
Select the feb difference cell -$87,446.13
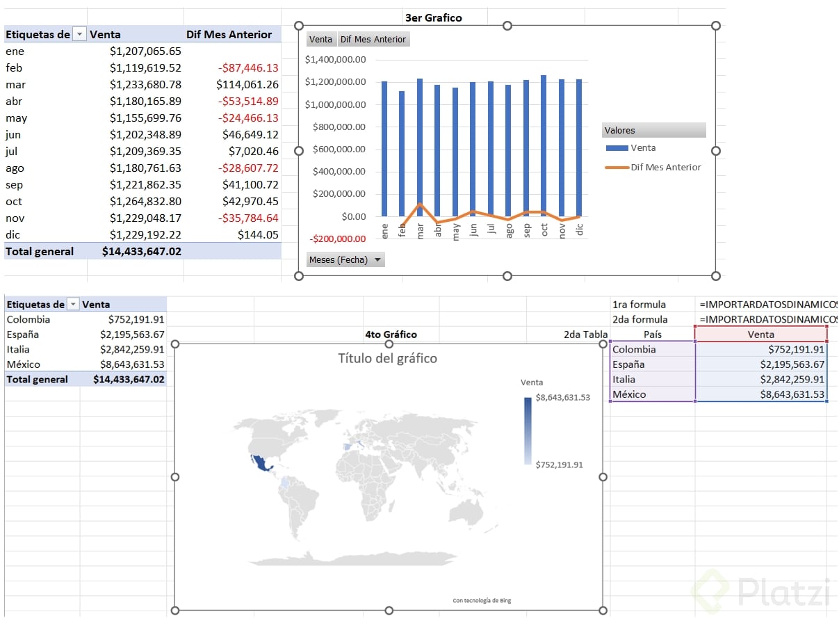[232, 67]
